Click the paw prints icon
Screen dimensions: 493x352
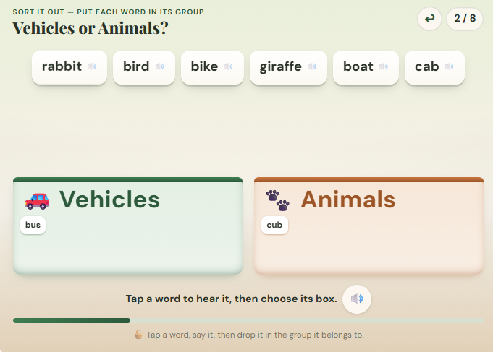click(277, 200)
